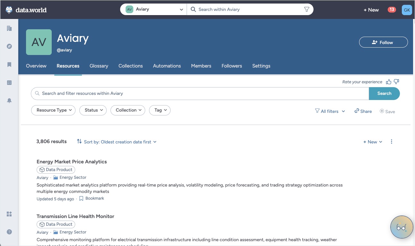Viewport: 415px width, 246px height.
Task: Expand the Tag filter
Action: (160, 110)
